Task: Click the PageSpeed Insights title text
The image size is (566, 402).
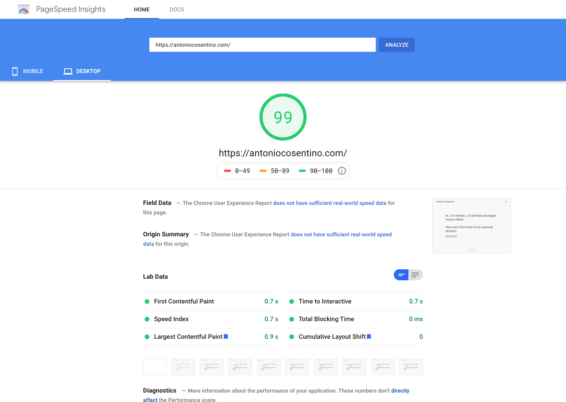Action: click(71, 9)
